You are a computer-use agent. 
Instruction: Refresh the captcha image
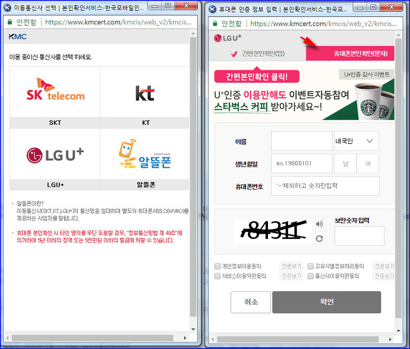[x=319, y=238]
